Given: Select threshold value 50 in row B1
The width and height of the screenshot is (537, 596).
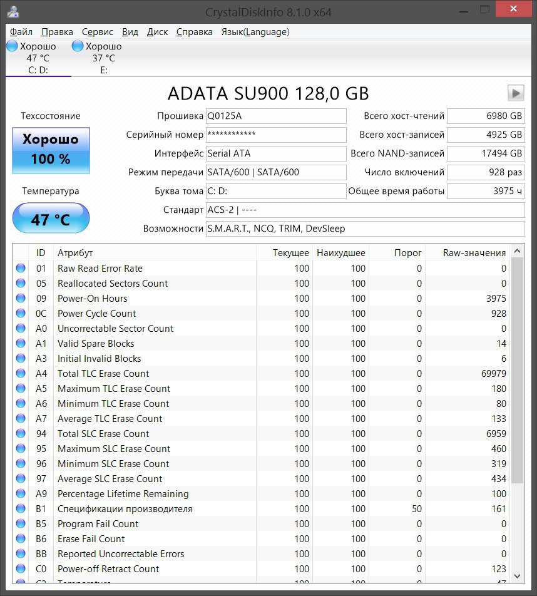Looking at the screenshot, I should coord(417,509).
